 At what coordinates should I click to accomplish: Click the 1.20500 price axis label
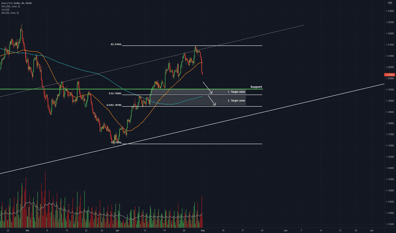[390, 67]
